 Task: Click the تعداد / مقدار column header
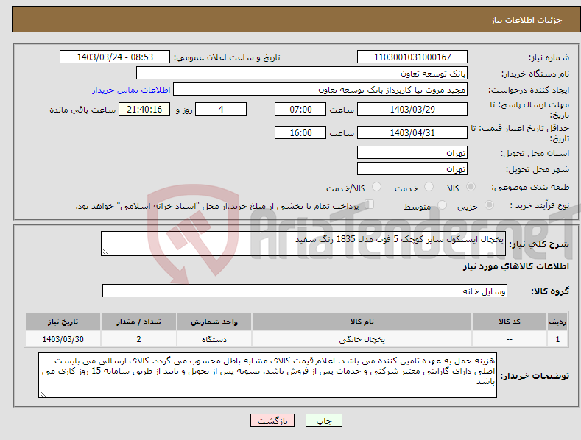(138, 322)
